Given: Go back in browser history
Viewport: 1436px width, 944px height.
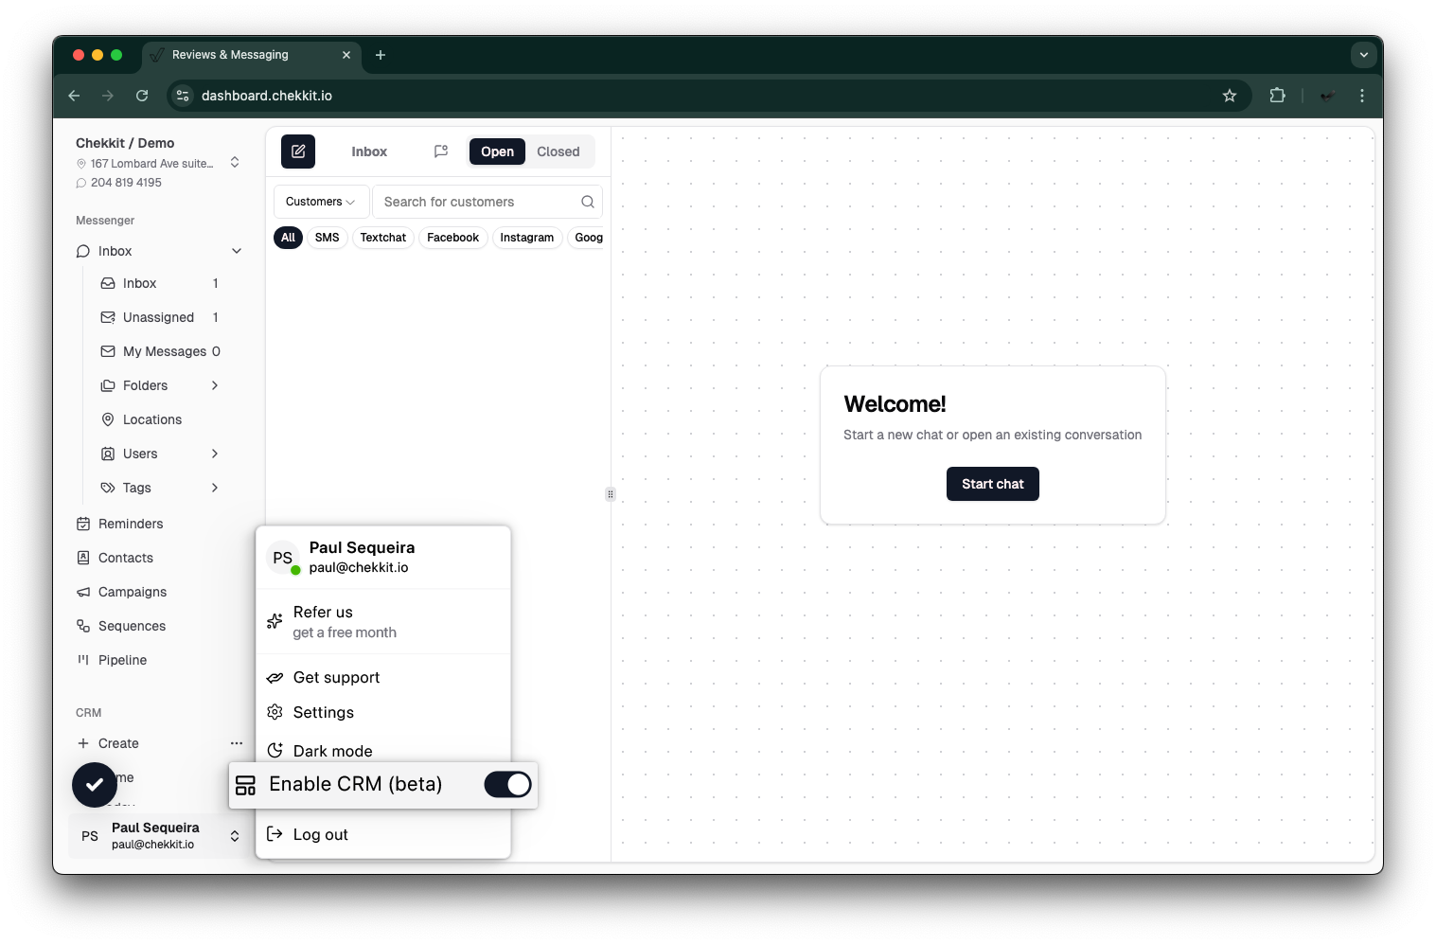Looking at the screenshot, I should [x=74, y=96].
